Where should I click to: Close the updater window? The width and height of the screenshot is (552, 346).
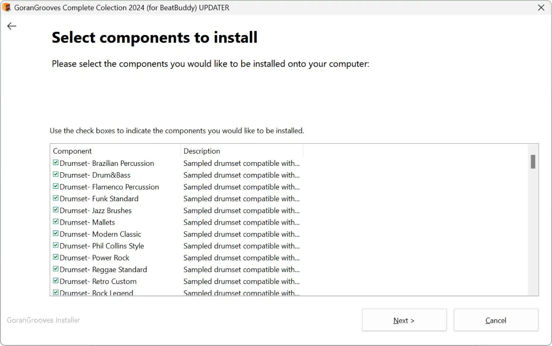541,7
